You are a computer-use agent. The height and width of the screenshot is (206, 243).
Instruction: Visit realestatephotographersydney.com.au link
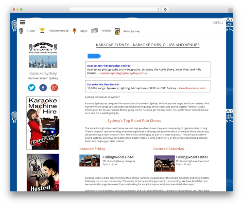point(124,73)
